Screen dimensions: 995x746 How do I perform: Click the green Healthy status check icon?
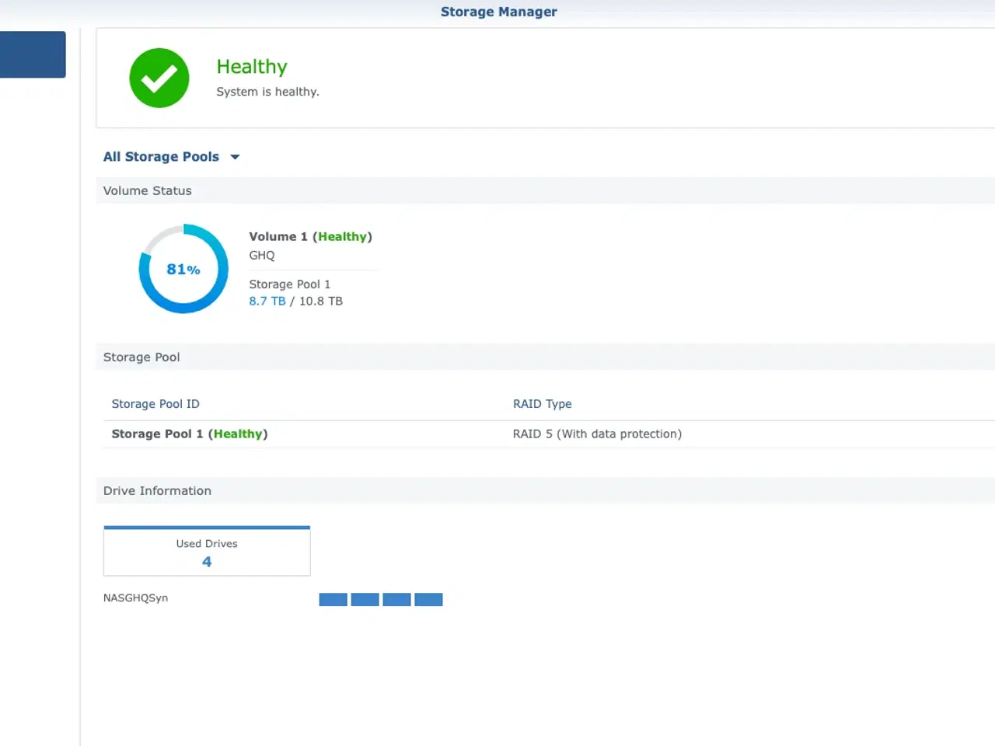[x=159, y=78]
